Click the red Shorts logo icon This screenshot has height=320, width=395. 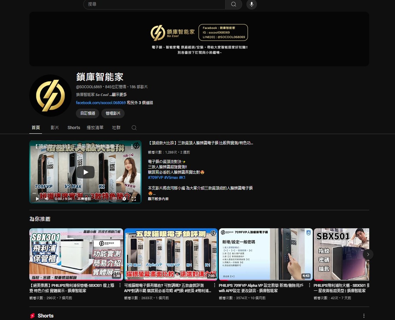click(32, 316)
